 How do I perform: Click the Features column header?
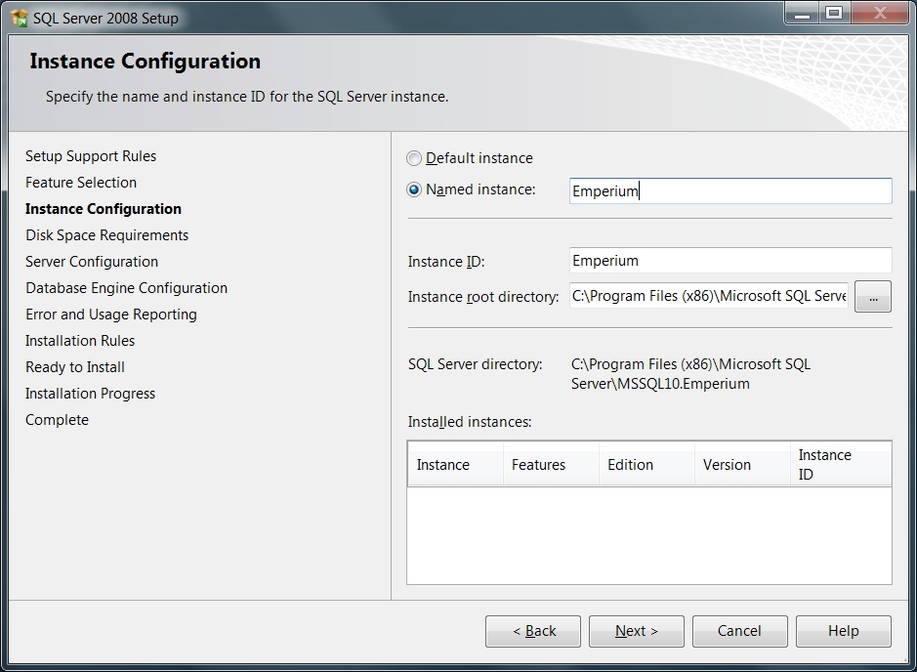click(x=550, y=465)
